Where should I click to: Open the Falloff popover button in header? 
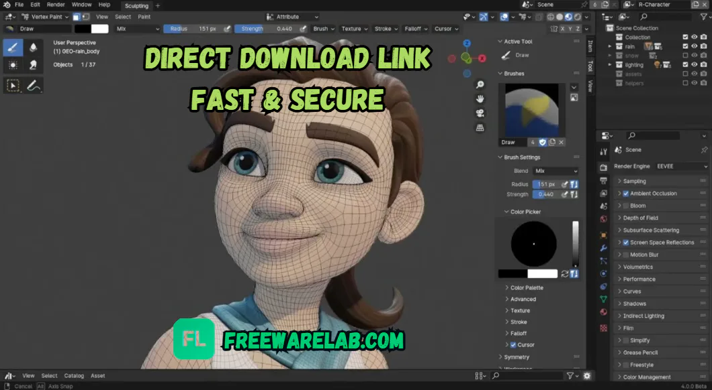(416, 29)
